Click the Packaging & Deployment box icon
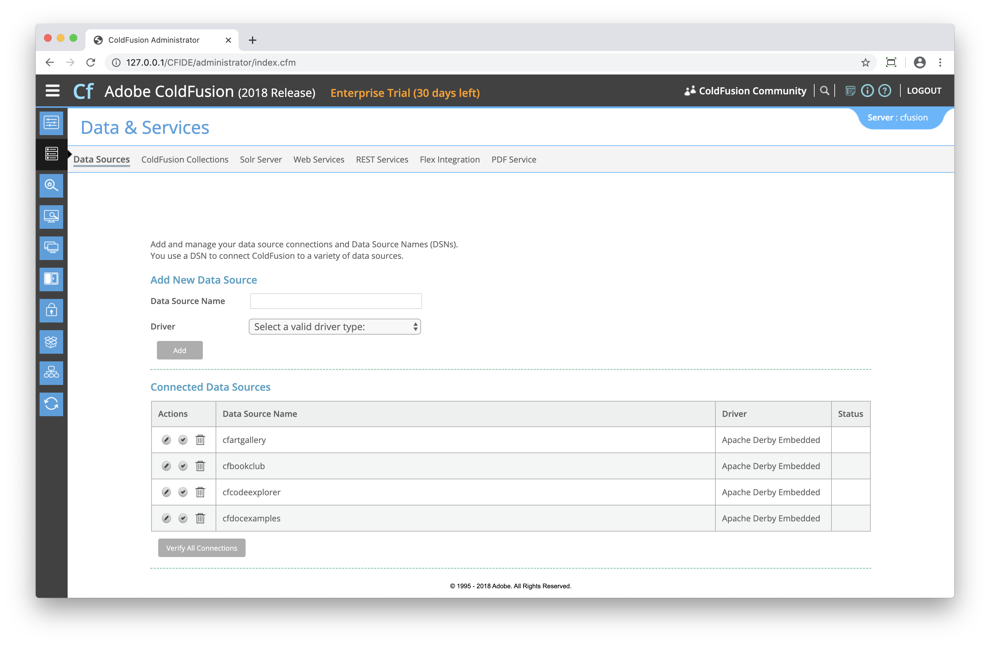This screenshot has height=645, width=990. [x=51, y=342]
